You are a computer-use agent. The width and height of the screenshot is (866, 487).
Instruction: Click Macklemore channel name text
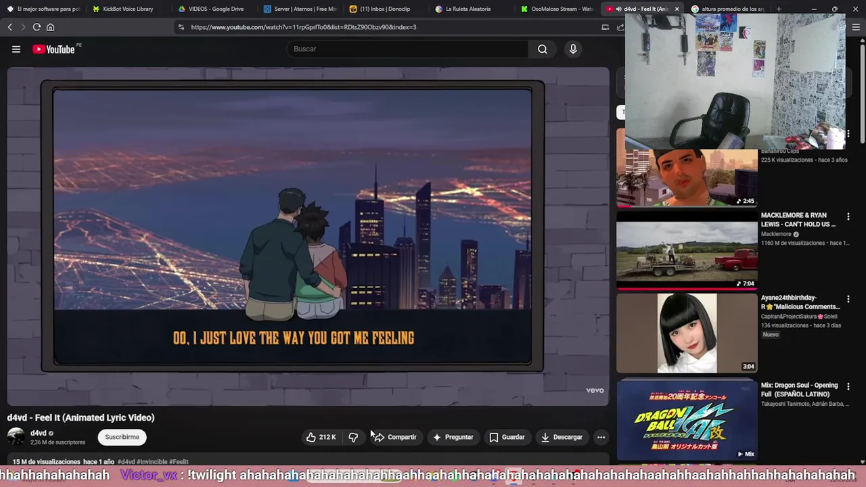776,234
